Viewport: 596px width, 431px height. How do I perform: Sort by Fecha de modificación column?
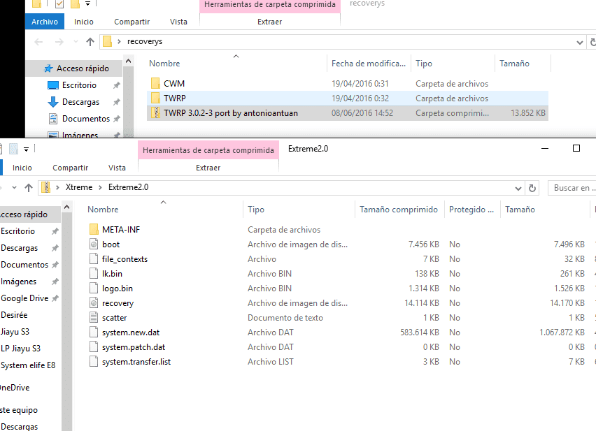coord(369,64)
